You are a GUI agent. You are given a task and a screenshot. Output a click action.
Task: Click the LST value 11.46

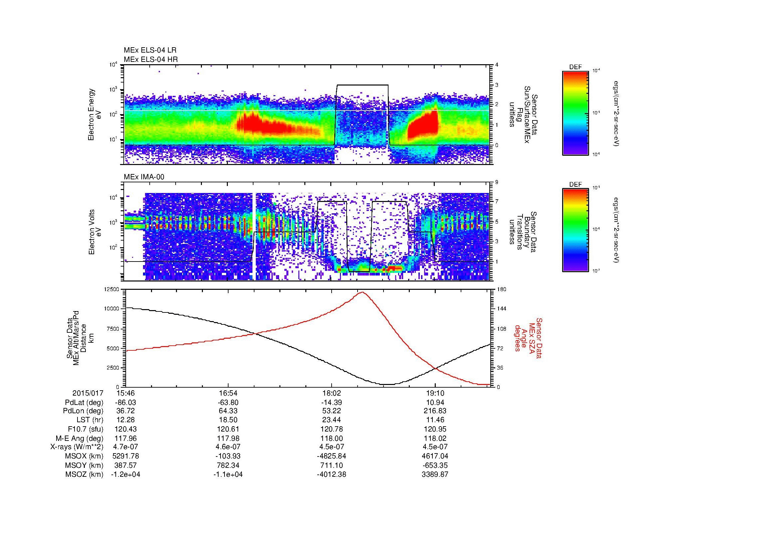(x=435, y=420)
